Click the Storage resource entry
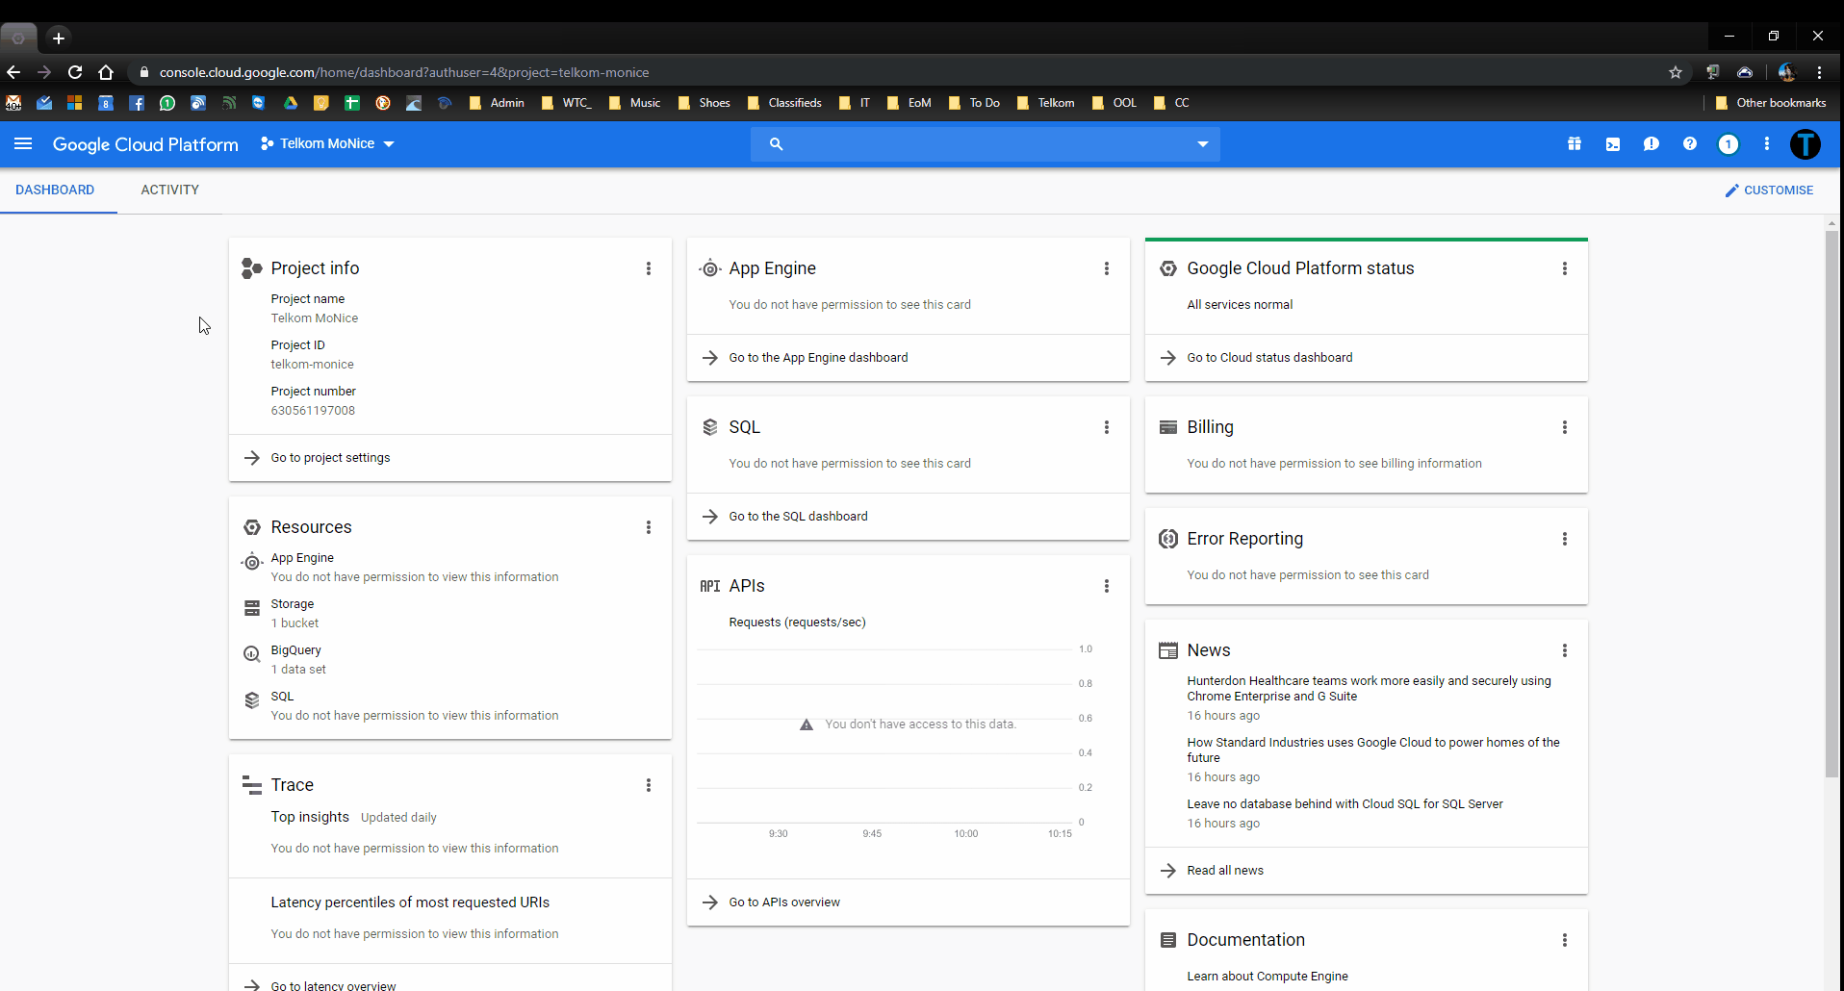Screen dimensions: 1844x991 tap(293, 604)
